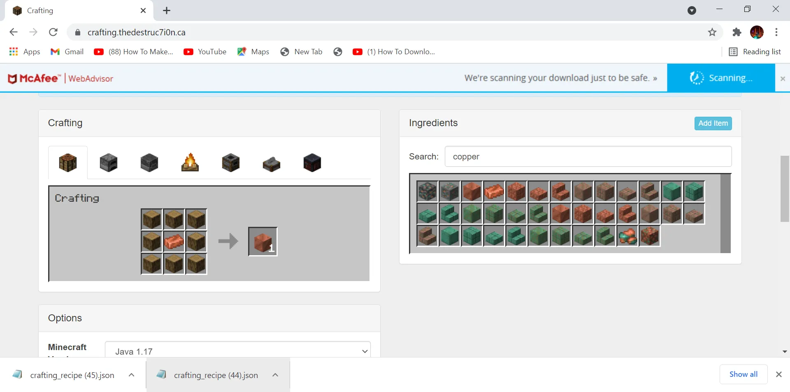
Task: Pick the Copper Ore ingredient
Action: (x=428, y=191)
